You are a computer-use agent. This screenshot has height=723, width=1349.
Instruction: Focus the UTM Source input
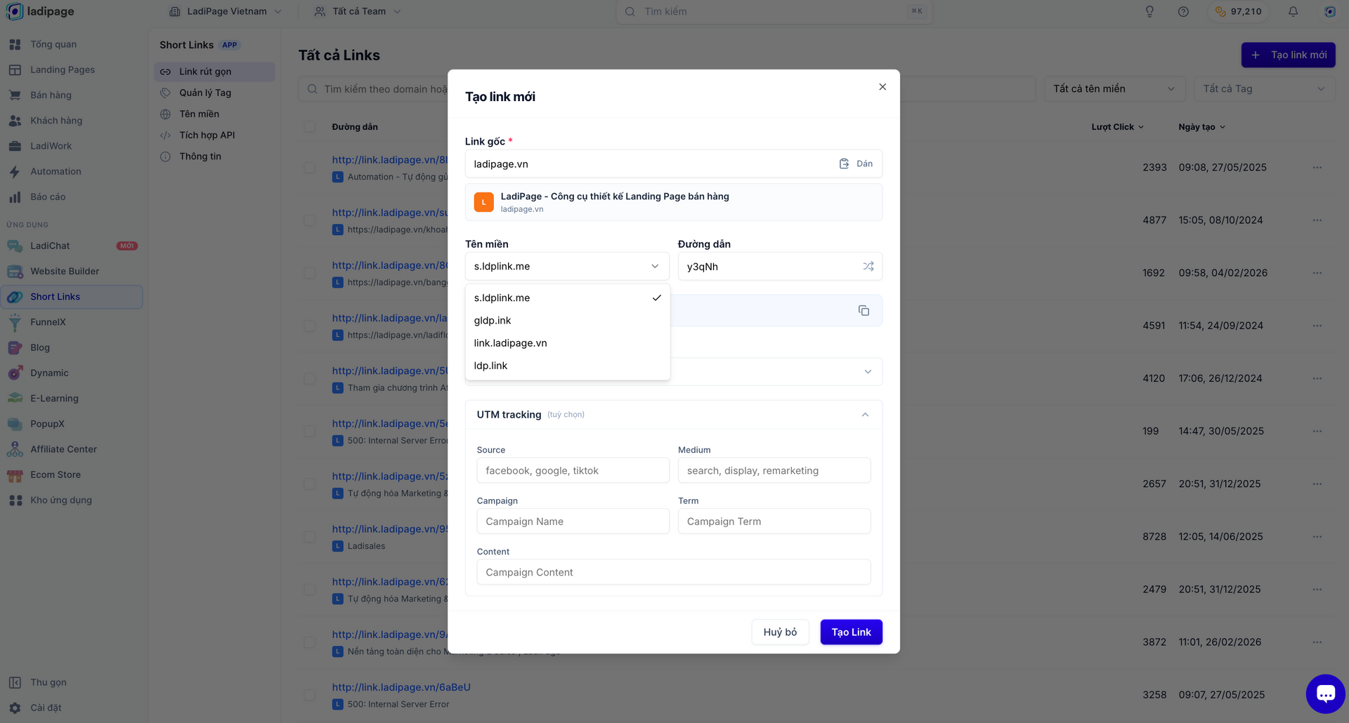pyautogui.click(x=573, y=470)
